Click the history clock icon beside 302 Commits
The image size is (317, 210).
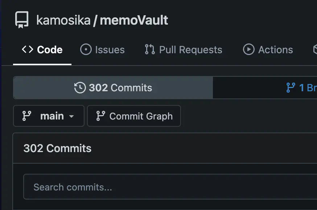[x=80, y=88]
